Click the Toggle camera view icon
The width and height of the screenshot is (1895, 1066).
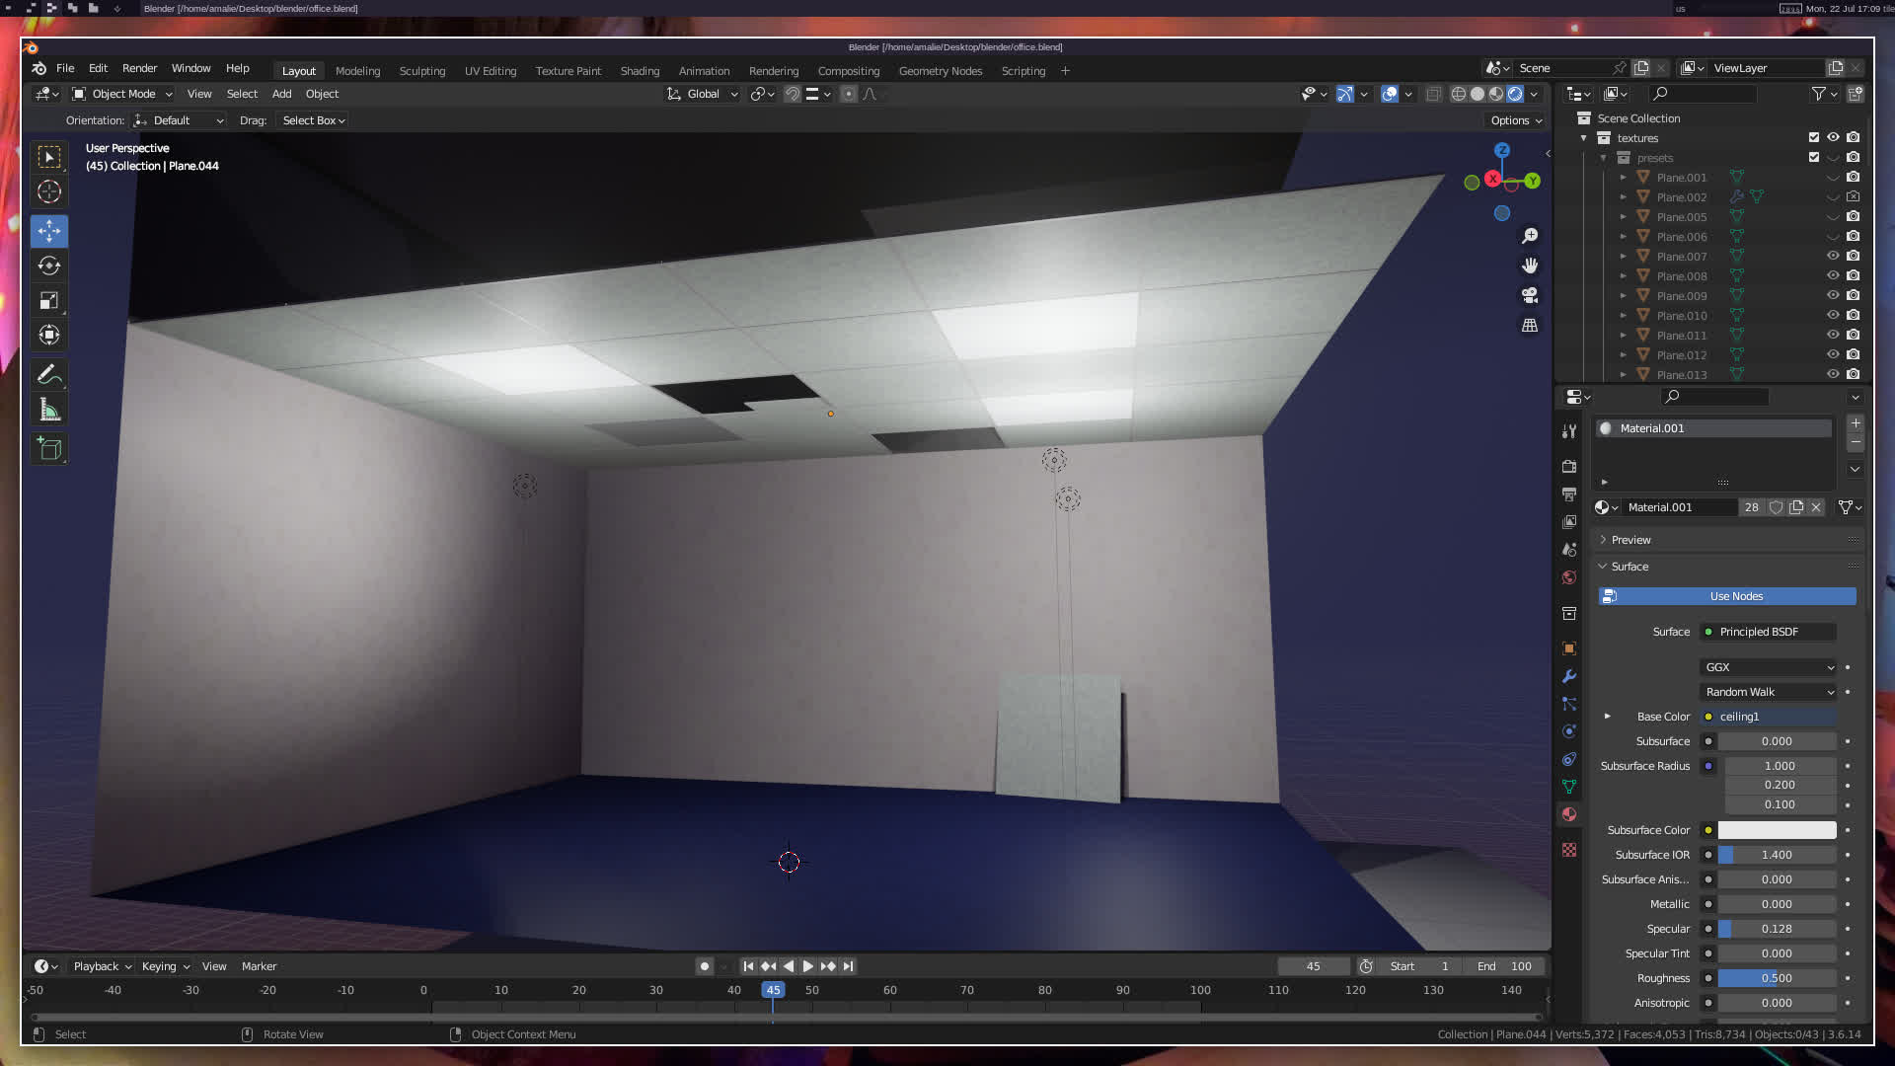(x=1530, y=295)
